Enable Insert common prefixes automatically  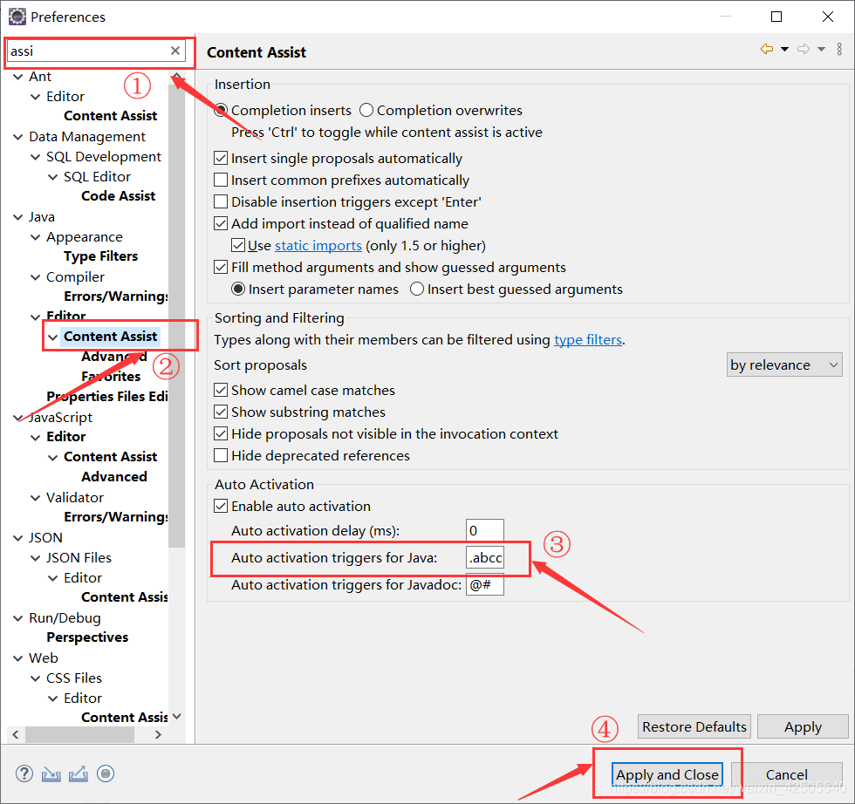point(221,180)
